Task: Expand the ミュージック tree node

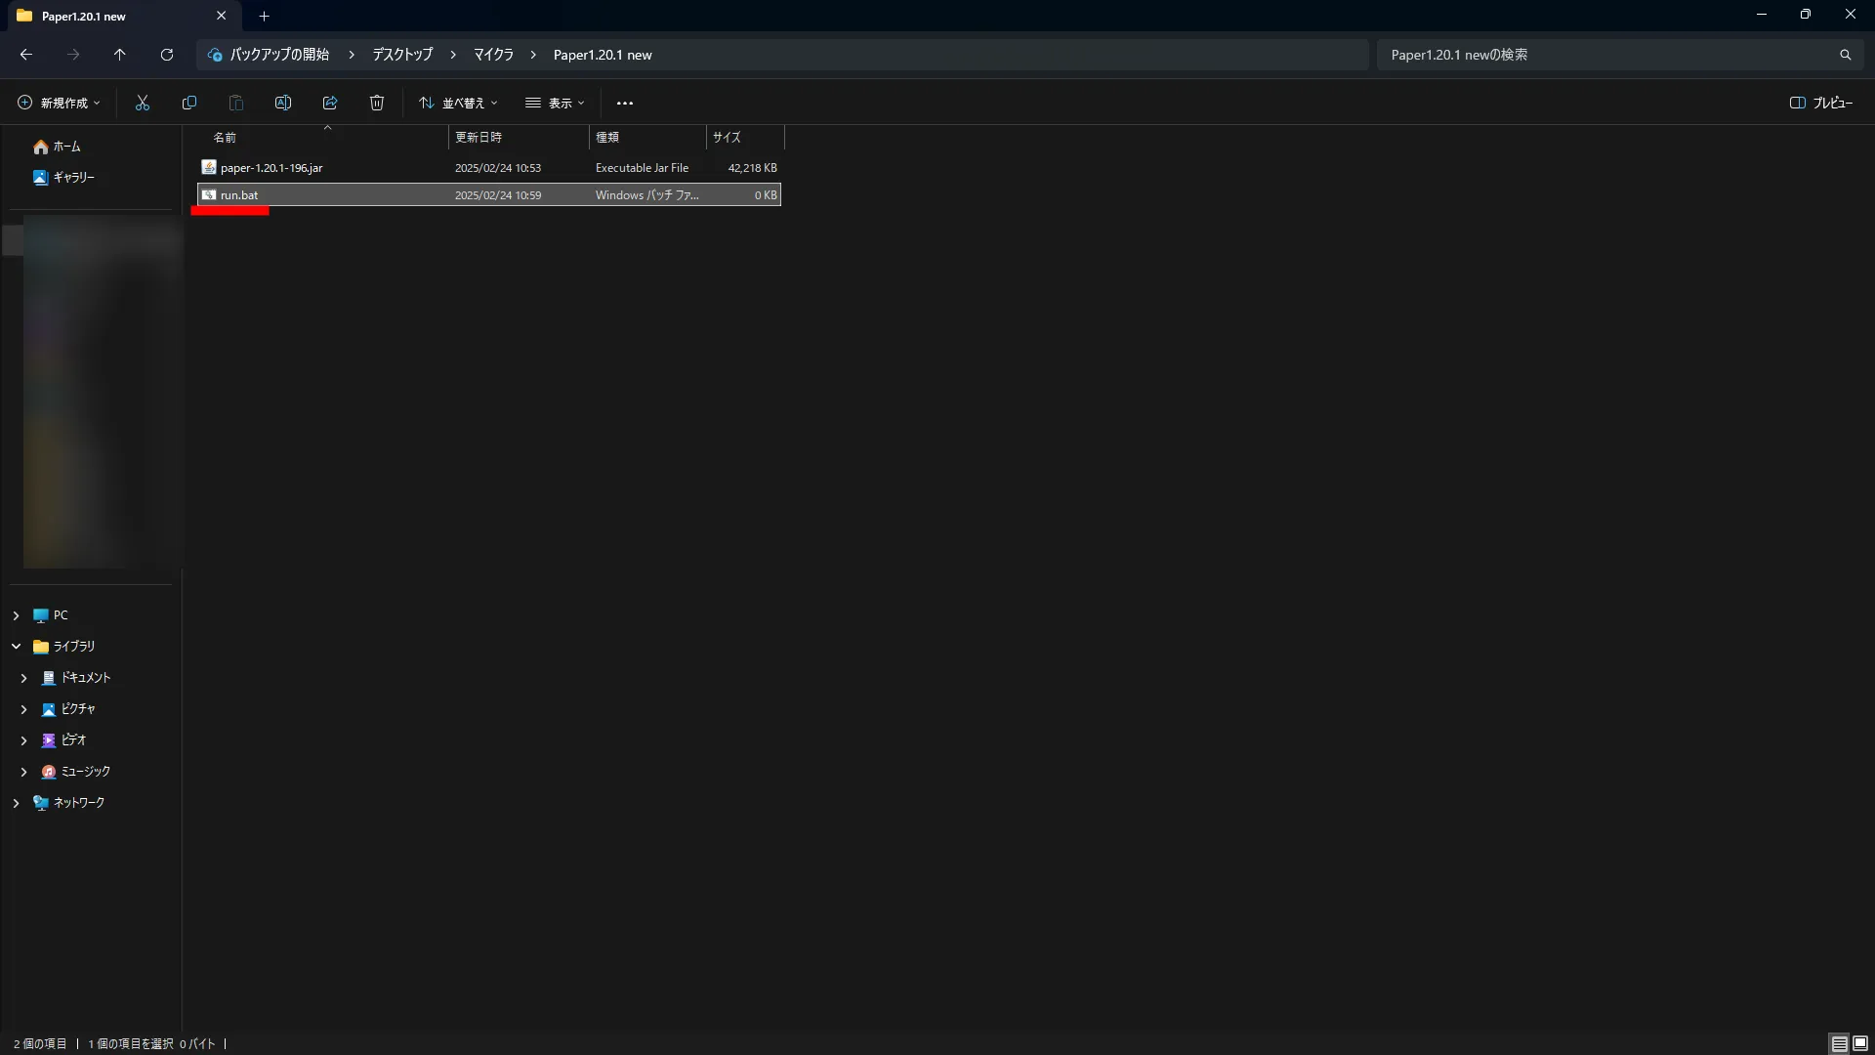Action: pyautogui.click(x=23, y=772)
